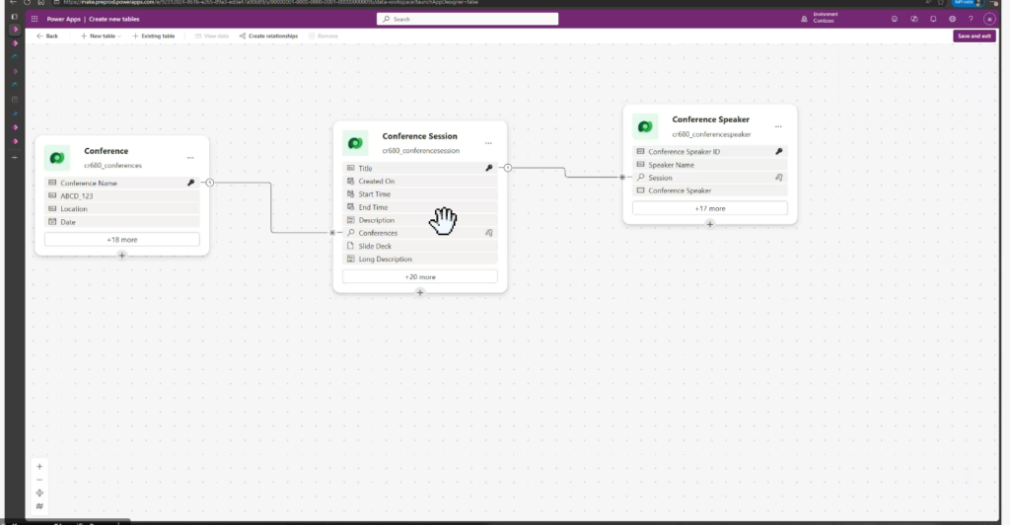Viewport: 1010px width, 525px height.
Task: Focus the Search box in header
Action: [467, 20]
